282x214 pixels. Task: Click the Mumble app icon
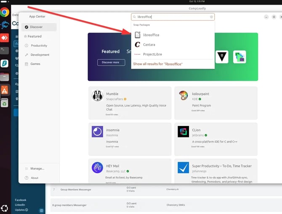click(x=98, y=96)
